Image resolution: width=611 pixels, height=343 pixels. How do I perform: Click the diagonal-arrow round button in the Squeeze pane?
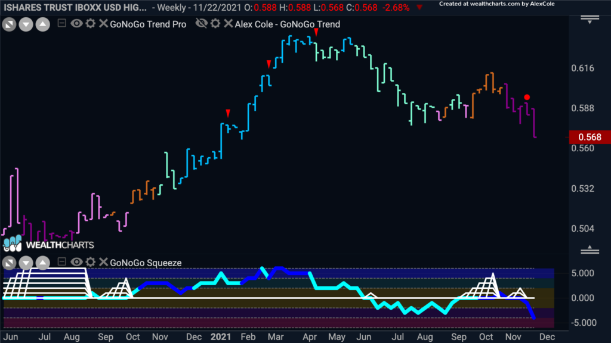tap(10, 263)
